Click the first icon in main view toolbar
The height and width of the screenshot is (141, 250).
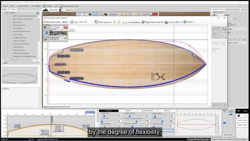pyautogui.click(x=79, y=14)
